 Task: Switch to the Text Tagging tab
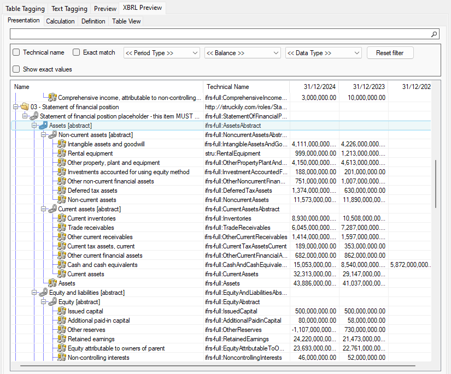click(69, 9)
